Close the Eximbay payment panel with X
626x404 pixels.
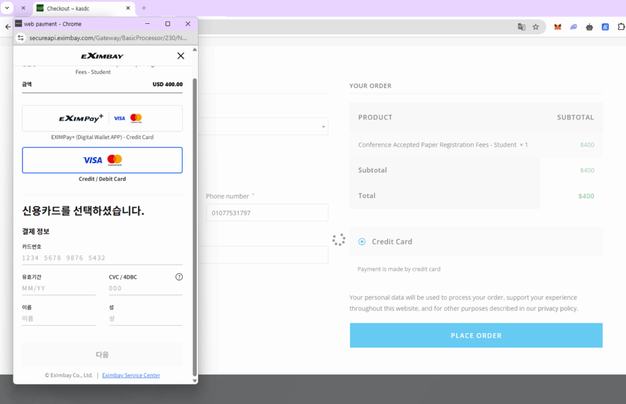[181, 56]
